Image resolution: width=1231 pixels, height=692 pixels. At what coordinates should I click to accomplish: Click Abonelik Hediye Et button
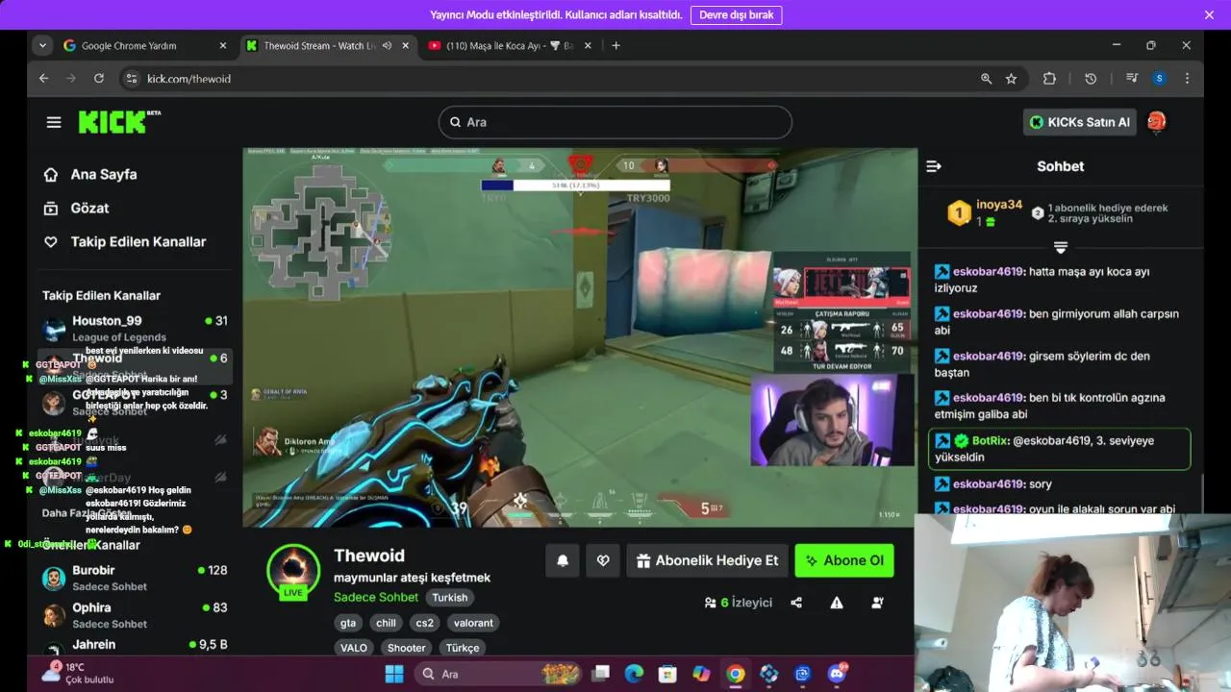point(707,560)
